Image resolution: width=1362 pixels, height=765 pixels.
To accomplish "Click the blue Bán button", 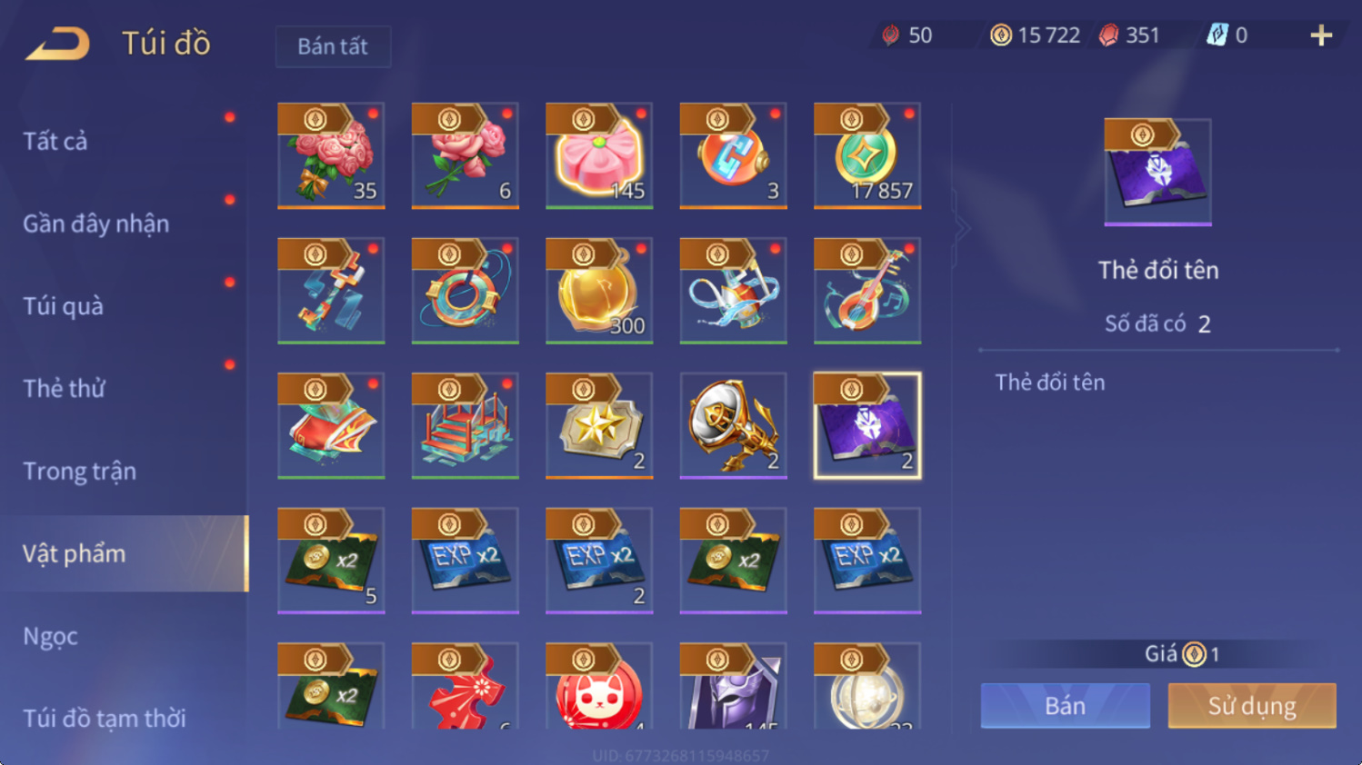I will [1065, 706].
